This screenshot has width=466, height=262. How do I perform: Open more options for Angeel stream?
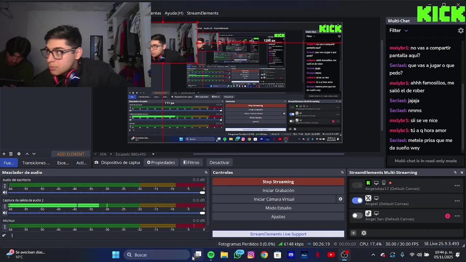point(457,201)
